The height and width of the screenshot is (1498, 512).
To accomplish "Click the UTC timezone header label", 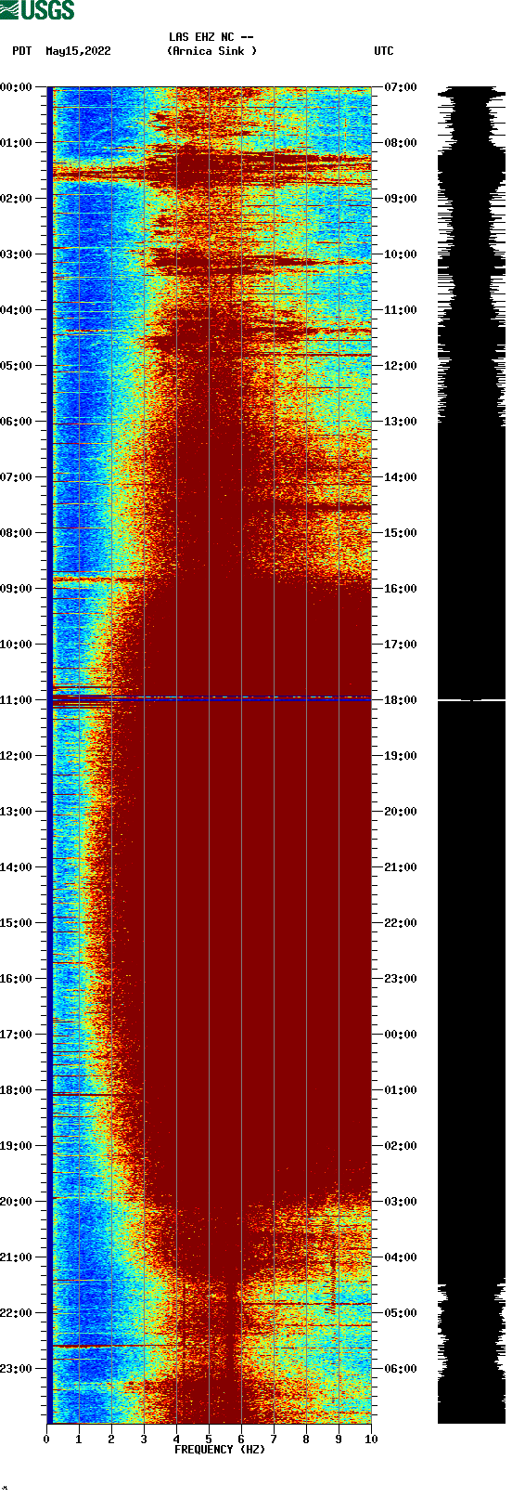I will [384, 51].
